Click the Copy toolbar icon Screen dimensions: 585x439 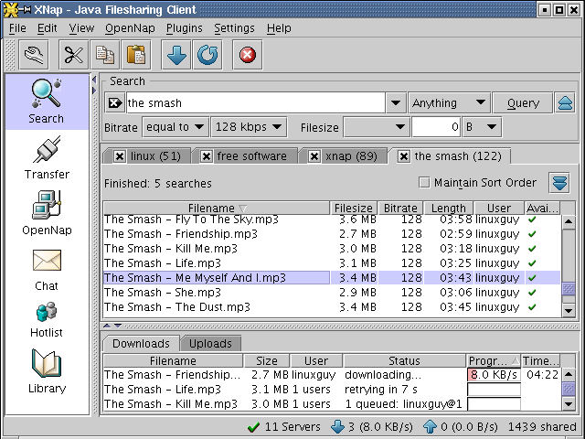[x=105, y=55]
